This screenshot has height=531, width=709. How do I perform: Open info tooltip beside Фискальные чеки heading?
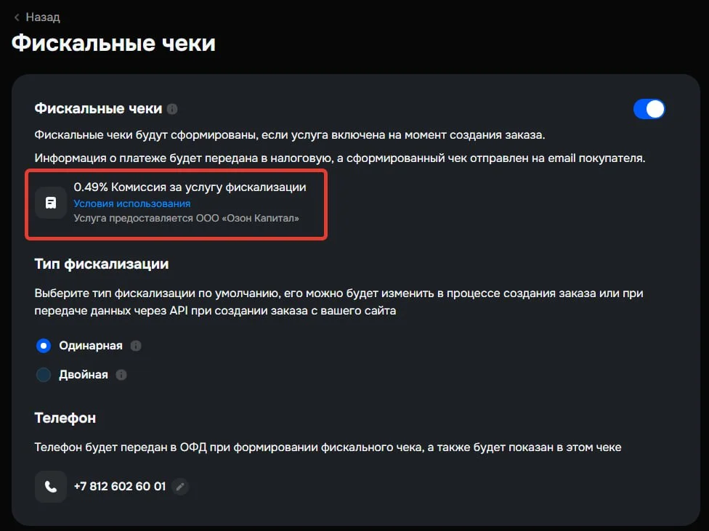click(x=172, y=109)
